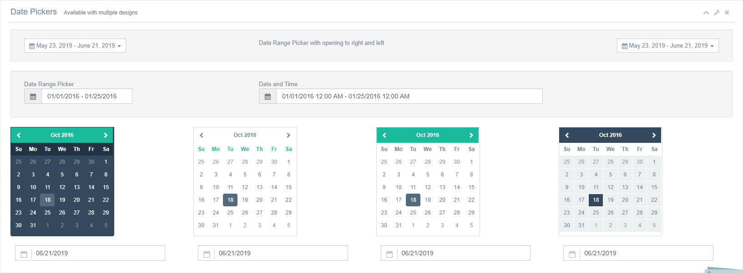Click calendar icon below third calendar
Image resolution: width=743 pixels, height=273 pixels.
pos(389,253)
